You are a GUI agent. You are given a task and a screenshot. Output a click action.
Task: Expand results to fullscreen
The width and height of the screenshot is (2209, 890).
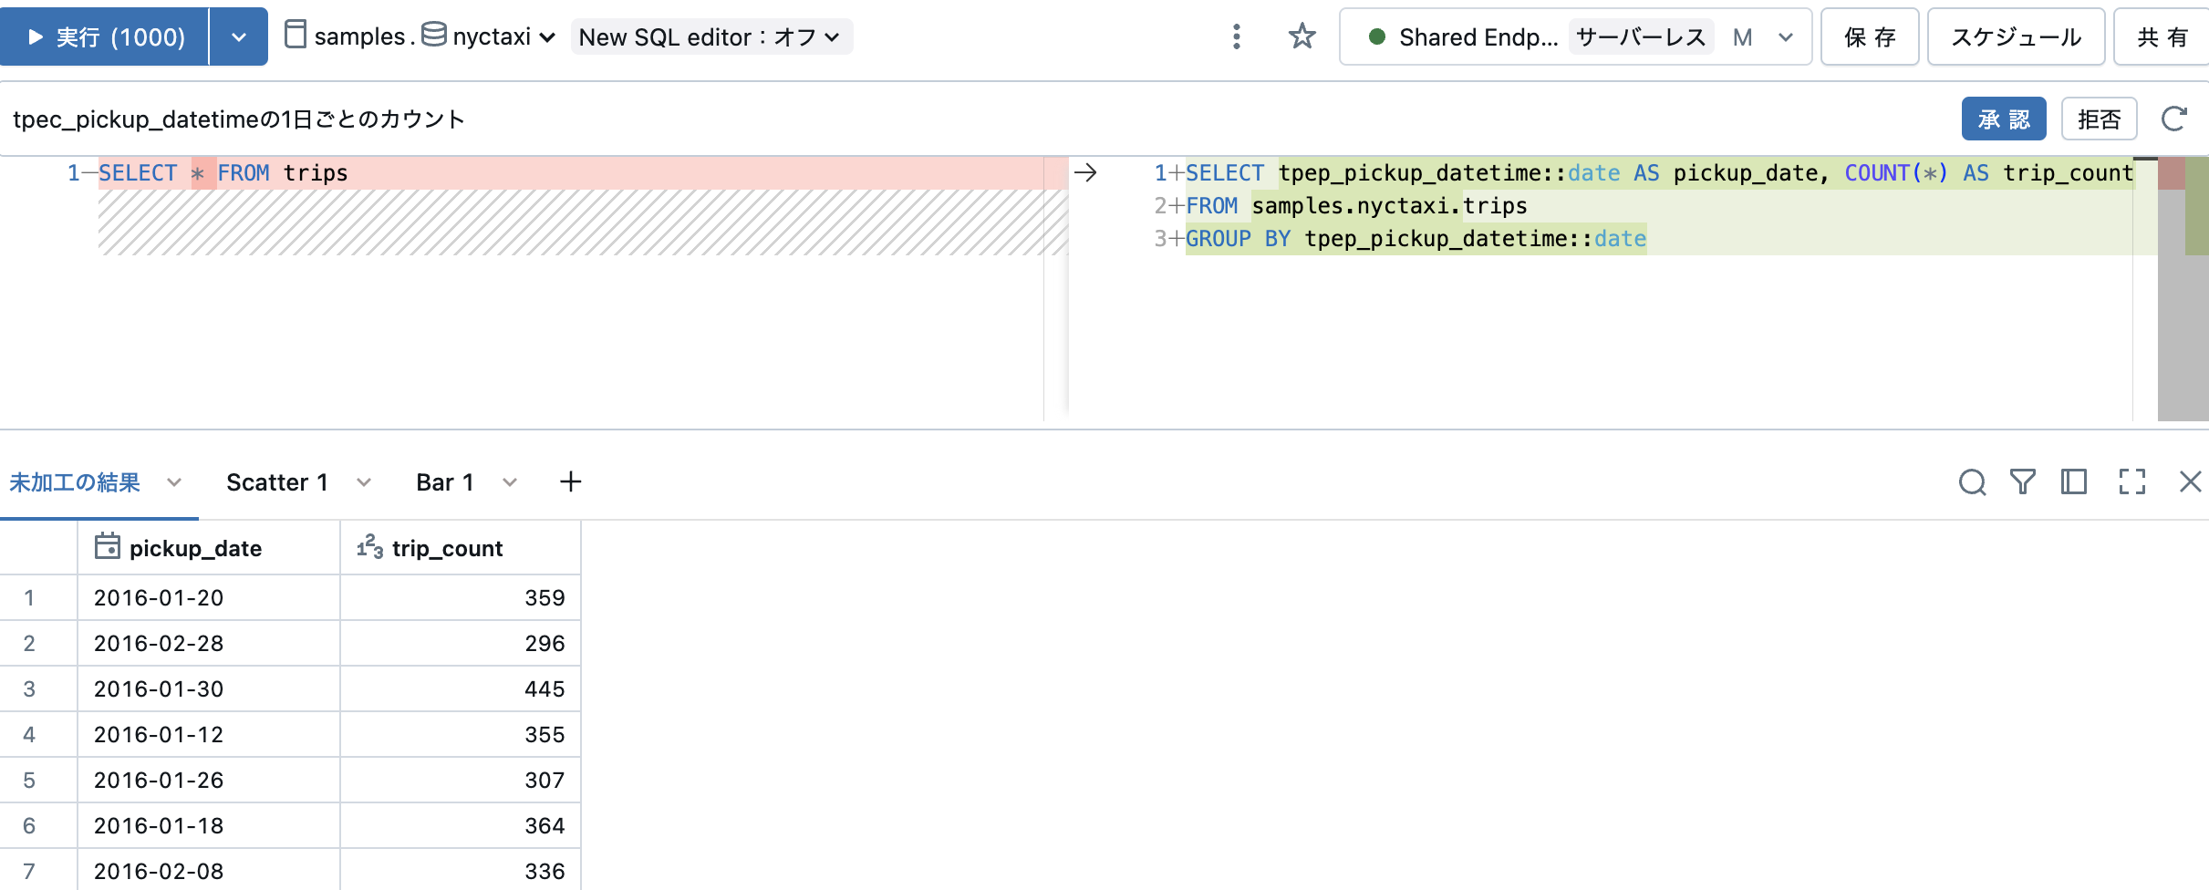(2131, 482)
